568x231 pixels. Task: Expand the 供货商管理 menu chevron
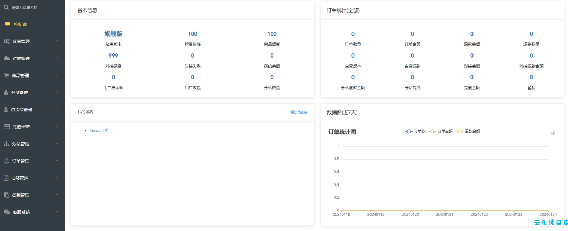[57, 109]
